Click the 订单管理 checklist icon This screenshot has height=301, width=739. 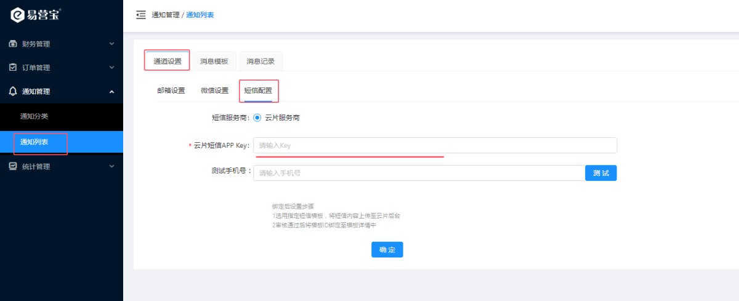coord(13,68)
